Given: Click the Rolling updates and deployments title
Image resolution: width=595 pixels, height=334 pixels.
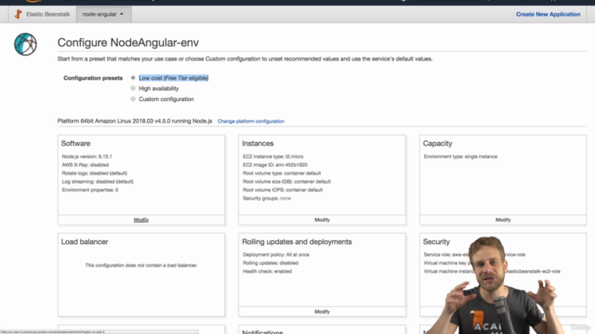Looking at the screenshot, I should point(297,241).
